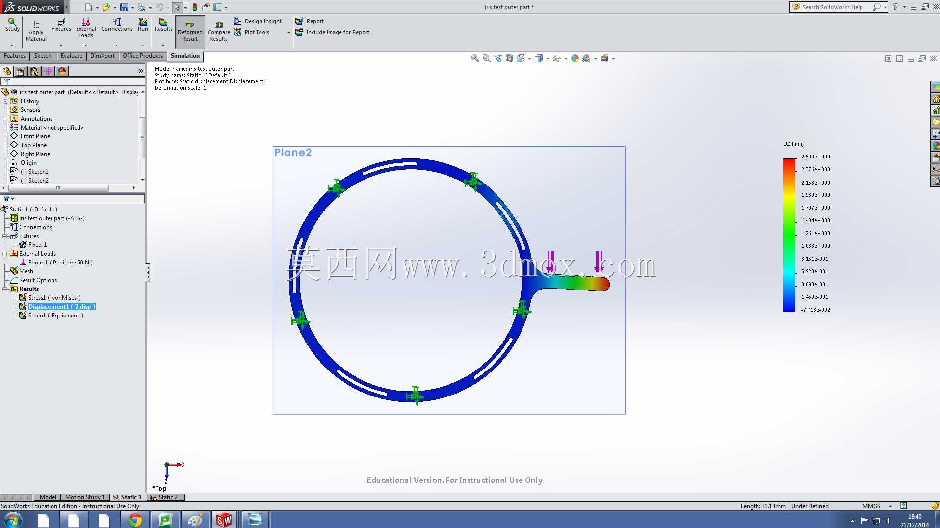
Task: Click the Apply Material button
Action: (36, 31)
